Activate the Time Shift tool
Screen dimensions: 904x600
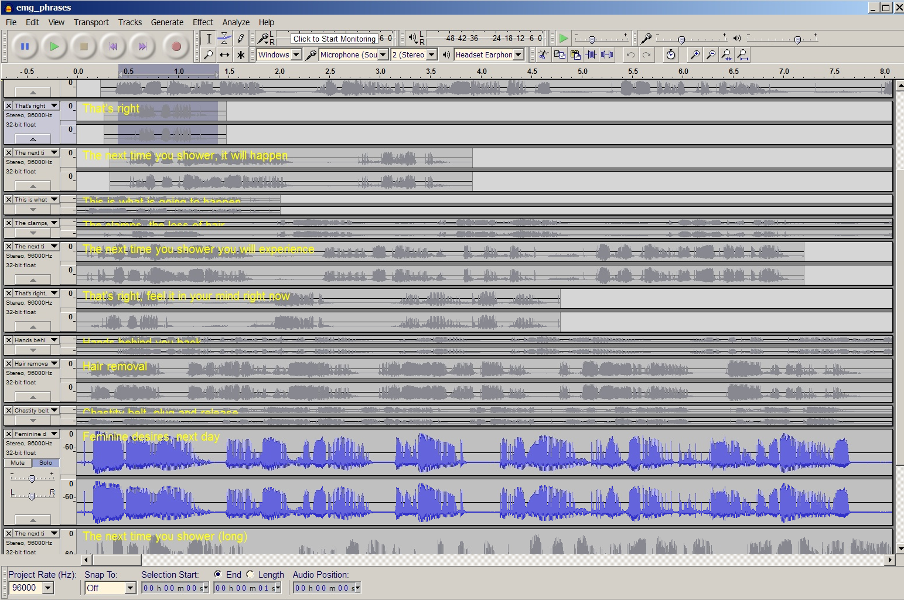(224, 54)
